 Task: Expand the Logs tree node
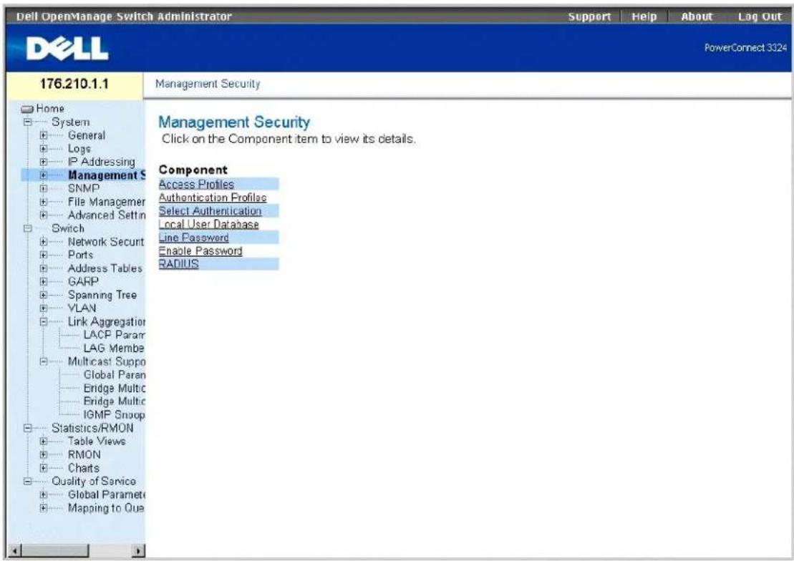tap(44, 149)
